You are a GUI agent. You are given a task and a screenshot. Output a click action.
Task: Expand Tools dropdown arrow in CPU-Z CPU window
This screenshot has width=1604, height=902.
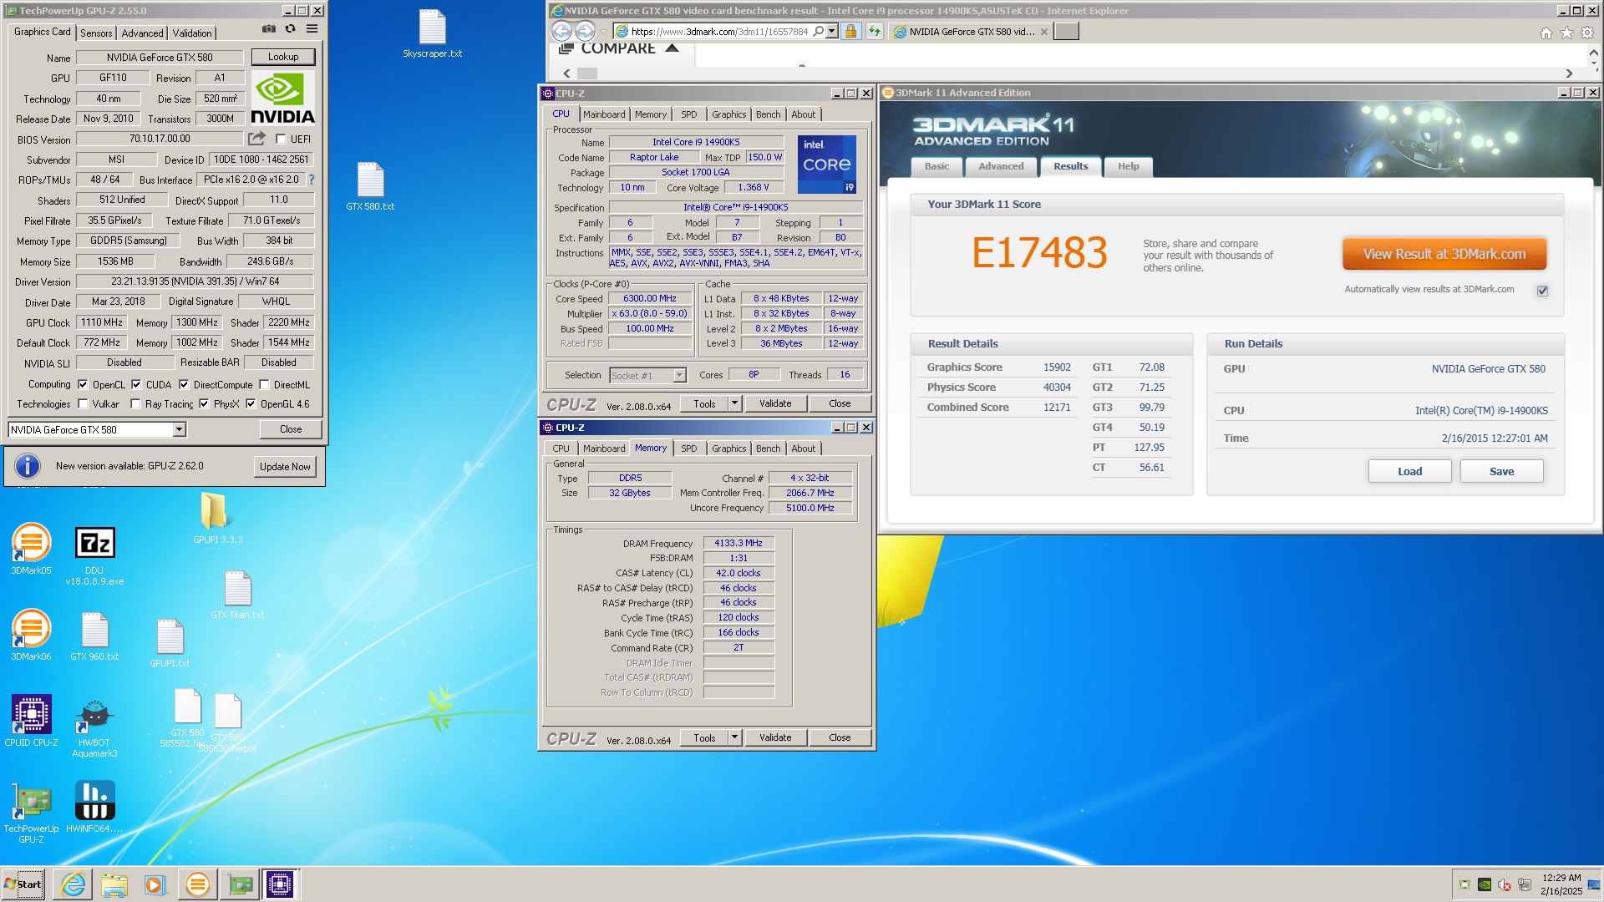click(734, 403)
